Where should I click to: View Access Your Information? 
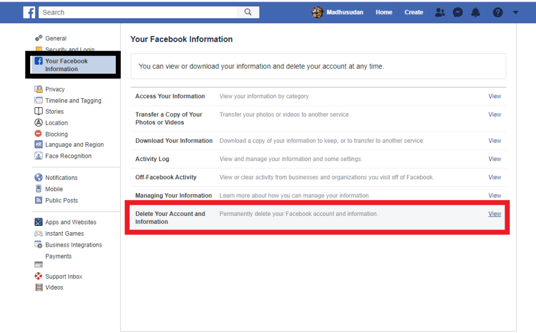coord(495,96)
